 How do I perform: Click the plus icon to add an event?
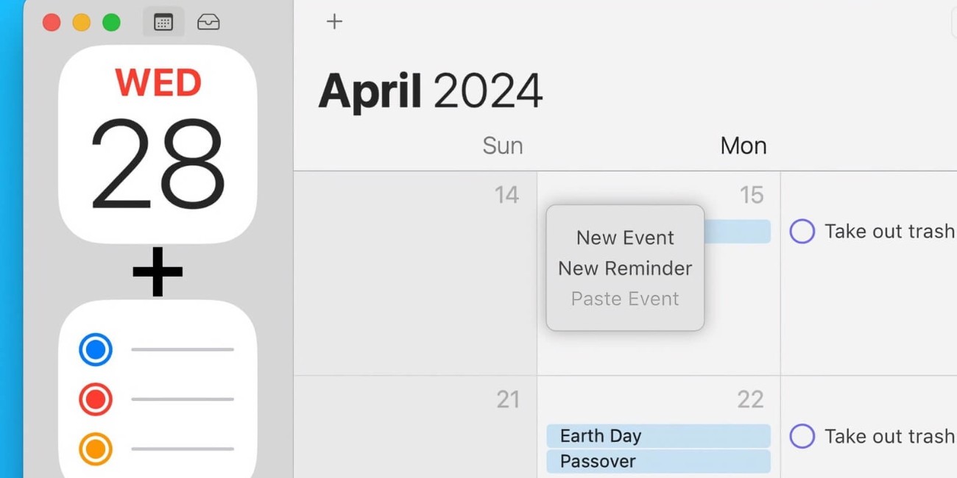click(333, 21)
